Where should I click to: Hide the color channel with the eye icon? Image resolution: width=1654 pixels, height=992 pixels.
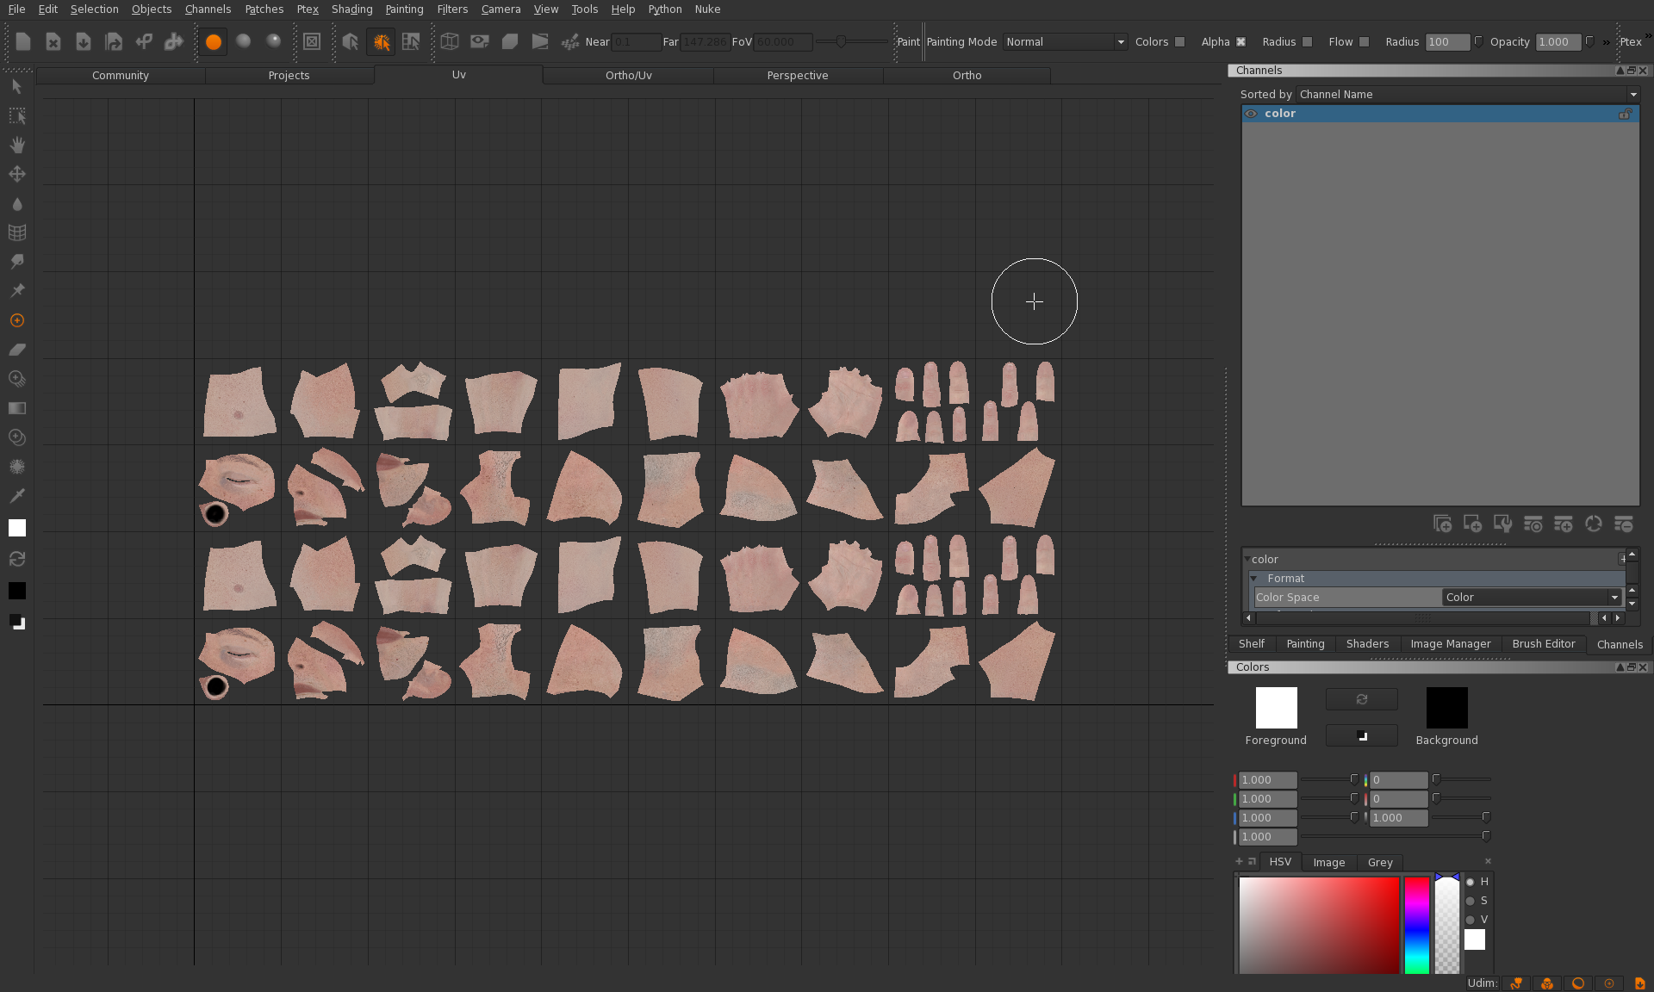pos(1251,114)
